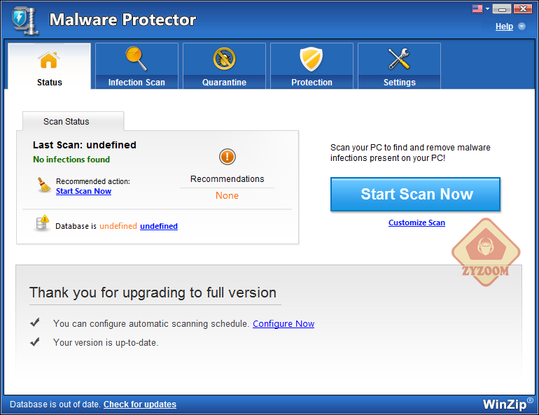This screenshot has width=539, height=415.
Task: Click the wrench and screwdriver Settings icon
Action: (399, 59)
